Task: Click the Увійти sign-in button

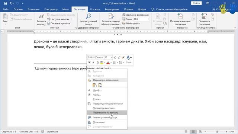Action: click(196, 3)
